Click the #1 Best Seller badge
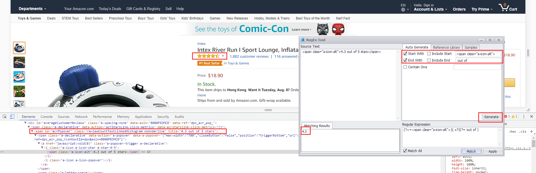Image resolution: width=536 pixels, height=173 pixels. (x=209, y=63)
